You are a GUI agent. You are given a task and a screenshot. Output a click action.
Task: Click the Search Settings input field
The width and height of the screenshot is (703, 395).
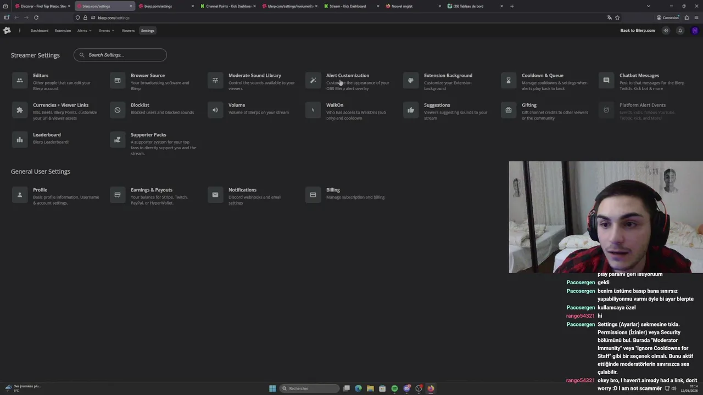120,55
